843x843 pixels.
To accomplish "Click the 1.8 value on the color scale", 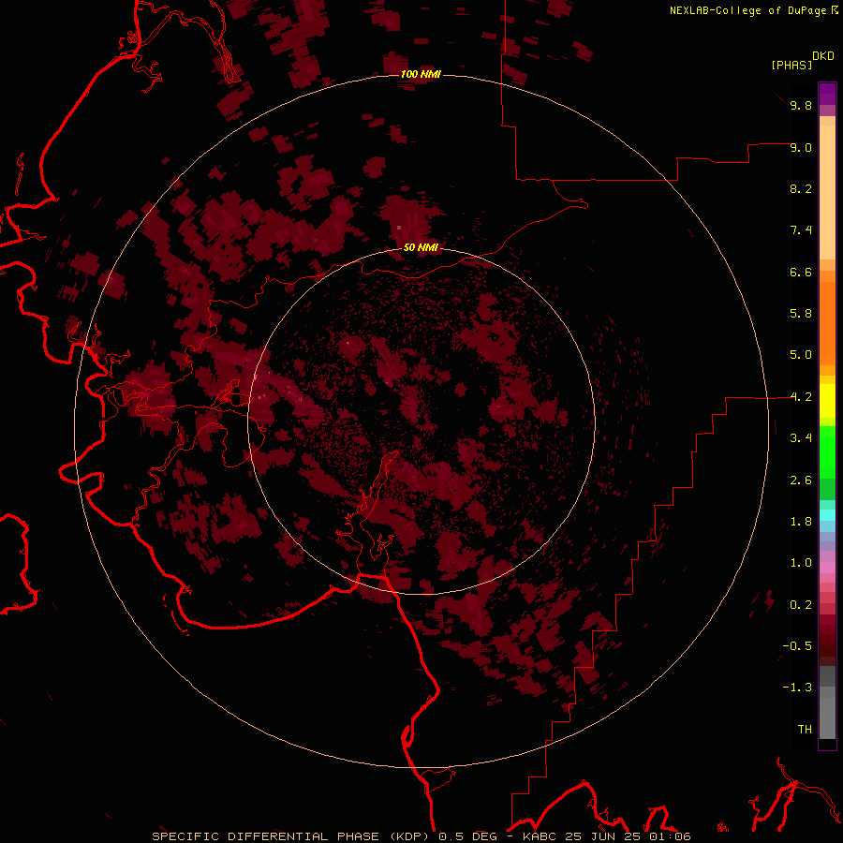I will click(x=801, y=522).
